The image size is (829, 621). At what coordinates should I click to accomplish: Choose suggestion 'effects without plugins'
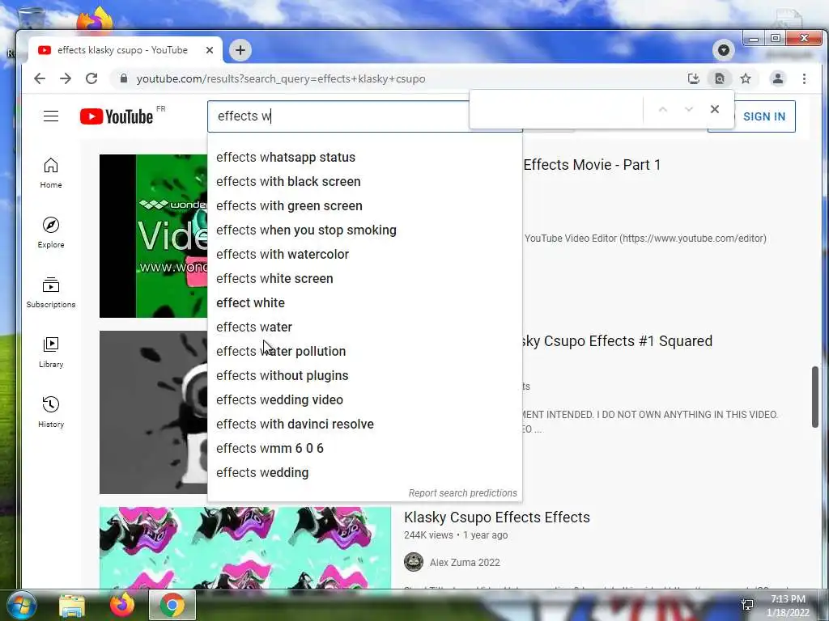coord(365,376)
